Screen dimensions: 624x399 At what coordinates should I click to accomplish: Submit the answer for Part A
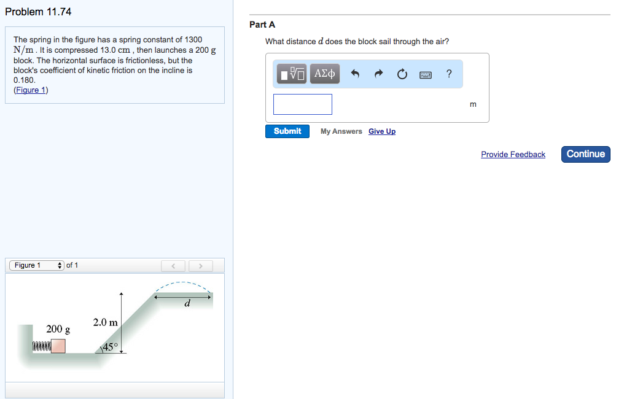pos(287,131)
